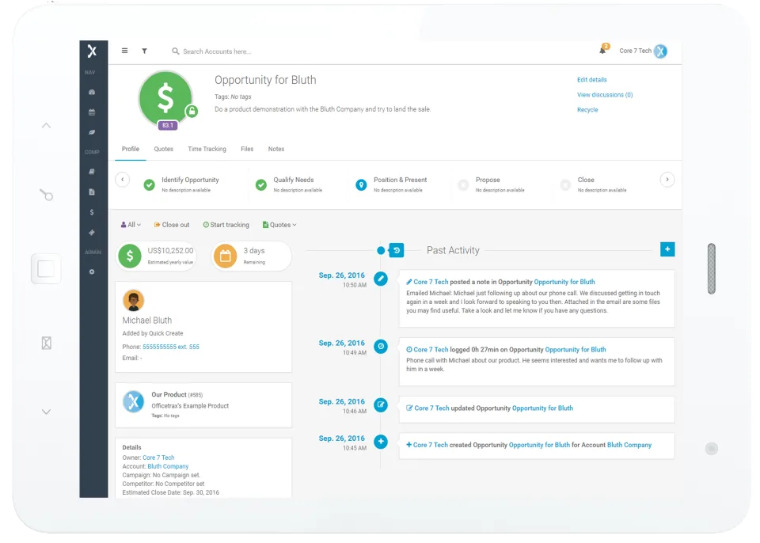Add activity with blue plus button
This screenshot has width=760, height=543.
pos(667,249)
